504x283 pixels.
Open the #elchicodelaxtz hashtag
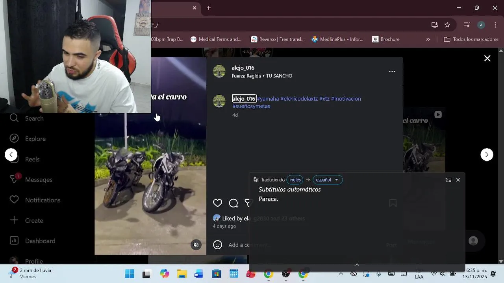pyautogui.click(x=299, y=99)
